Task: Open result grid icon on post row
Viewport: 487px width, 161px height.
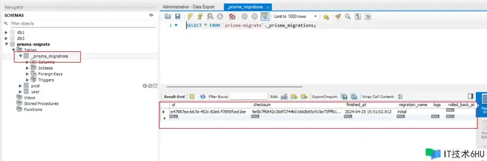Action: tap(155, 86)
